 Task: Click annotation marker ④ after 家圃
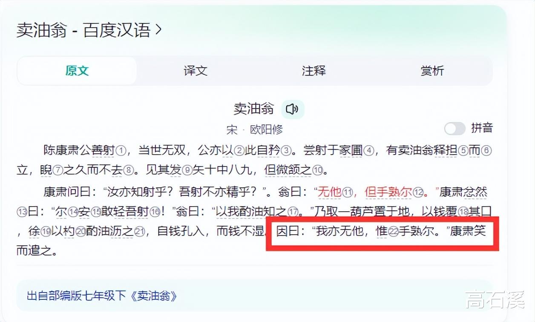[369, 150]
